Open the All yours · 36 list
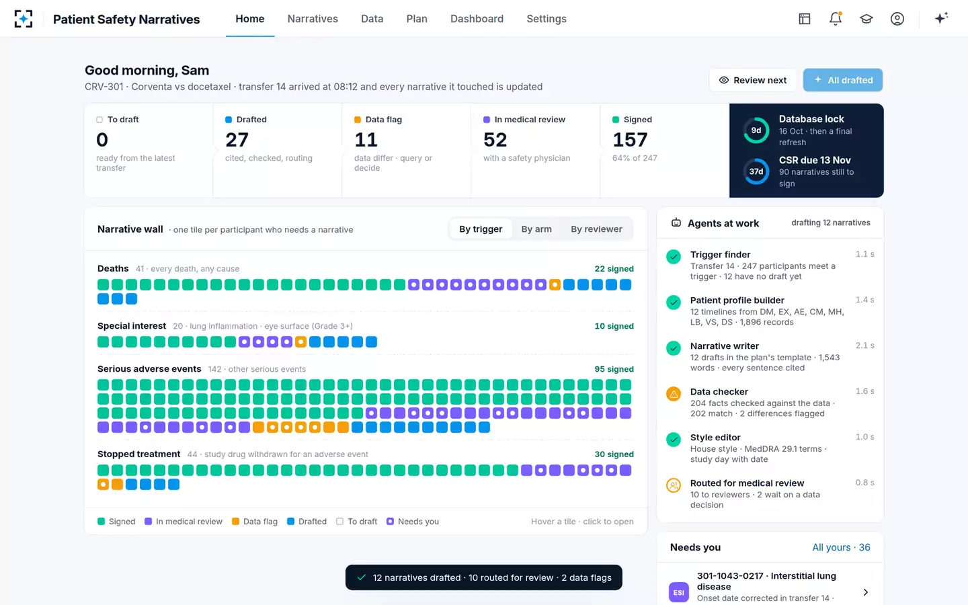 coord(841,547)
